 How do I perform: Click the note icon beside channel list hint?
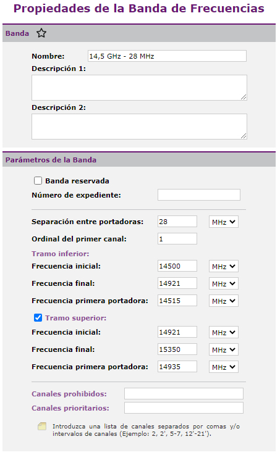42,426
